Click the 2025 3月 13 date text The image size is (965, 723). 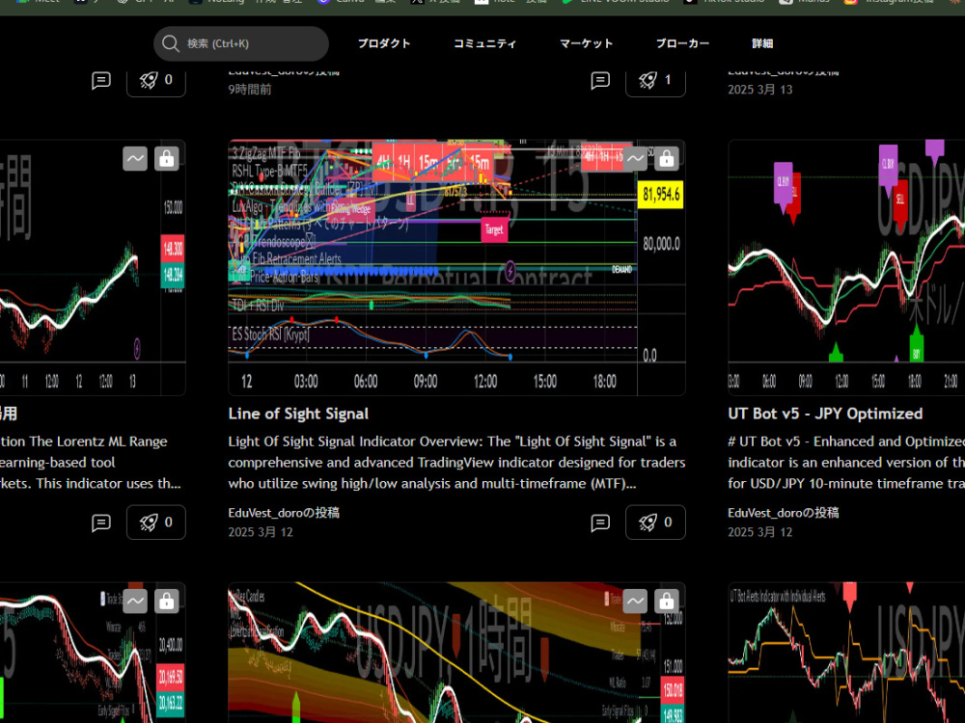point(760,89)
